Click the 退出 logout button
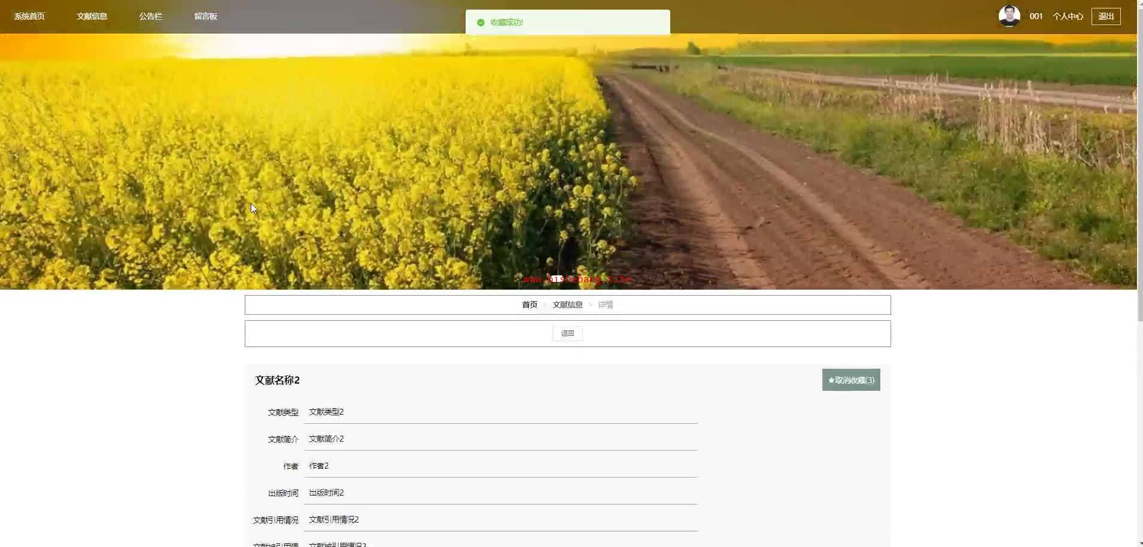Screen dimensions: 1143x547 [1106, 16]
